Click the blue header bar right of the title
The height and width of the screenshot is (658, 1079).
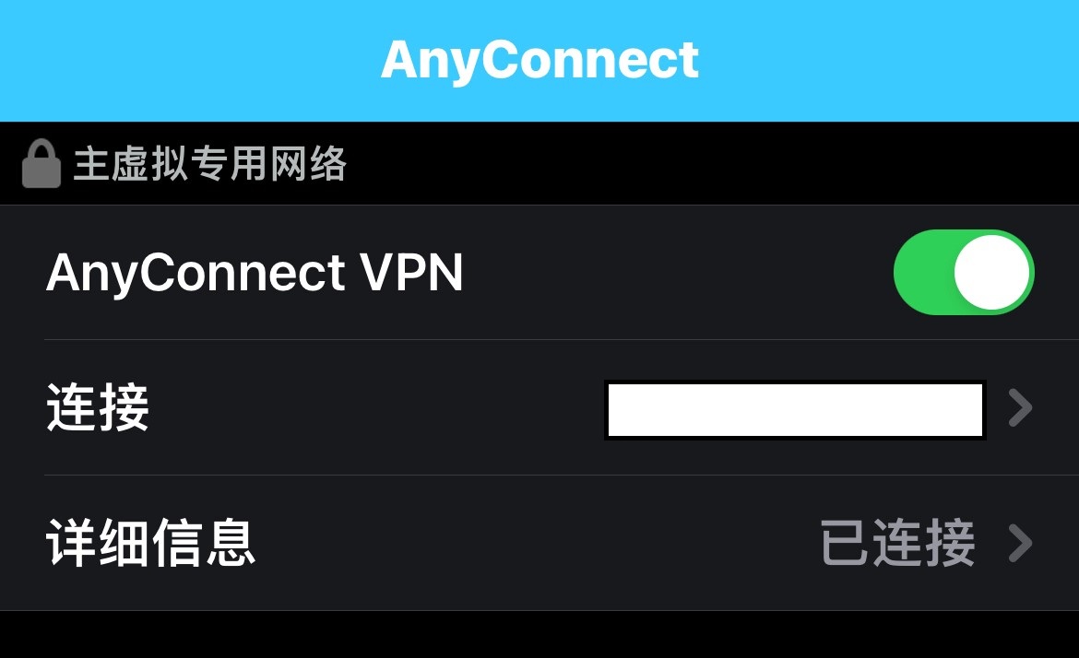coord(889,61)
